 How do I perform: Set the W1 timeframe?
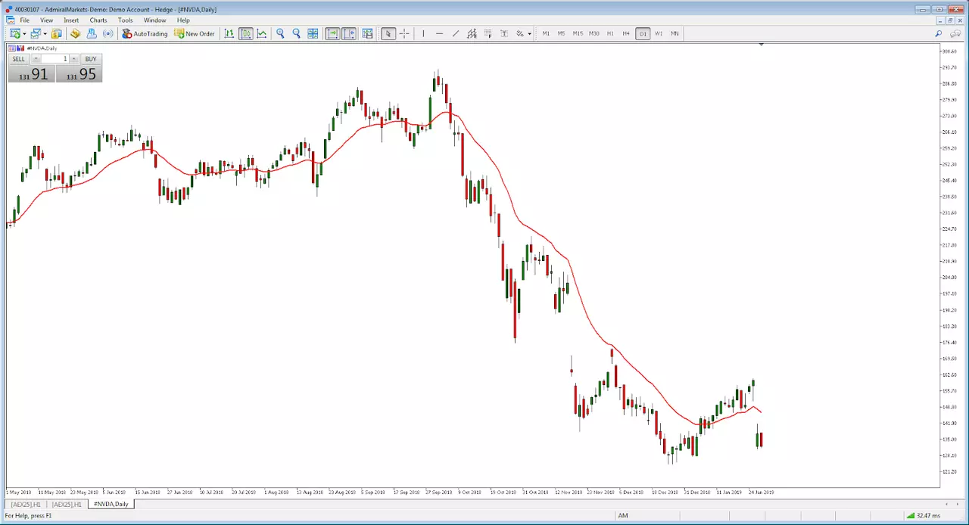[x=659, y=33]
